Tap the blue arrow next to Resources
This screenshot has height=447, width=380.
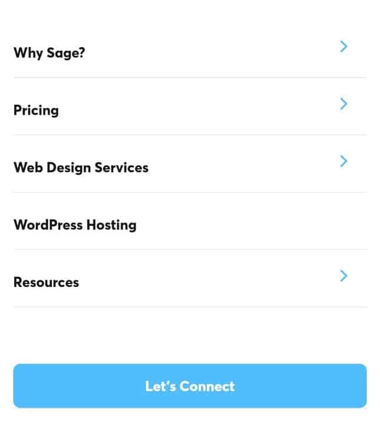coord(343,276)
